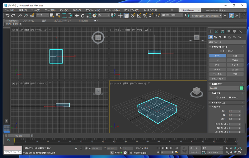Select the Link tool icon
The width and height of the screenshot is (249, 158).
click(x=20, y=16)
